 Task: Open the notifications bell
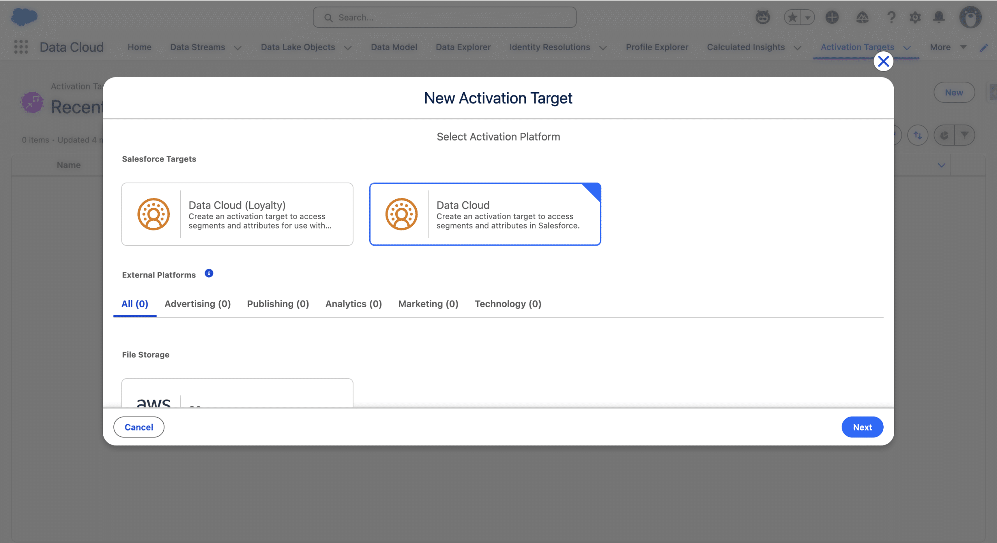point(939,18)
